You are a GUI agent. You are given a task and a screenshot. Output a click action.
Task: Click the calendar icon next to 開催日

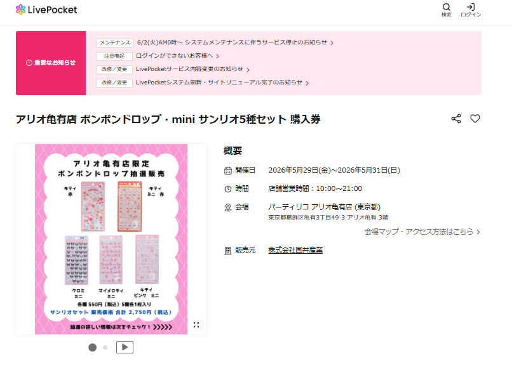point(228,171)
